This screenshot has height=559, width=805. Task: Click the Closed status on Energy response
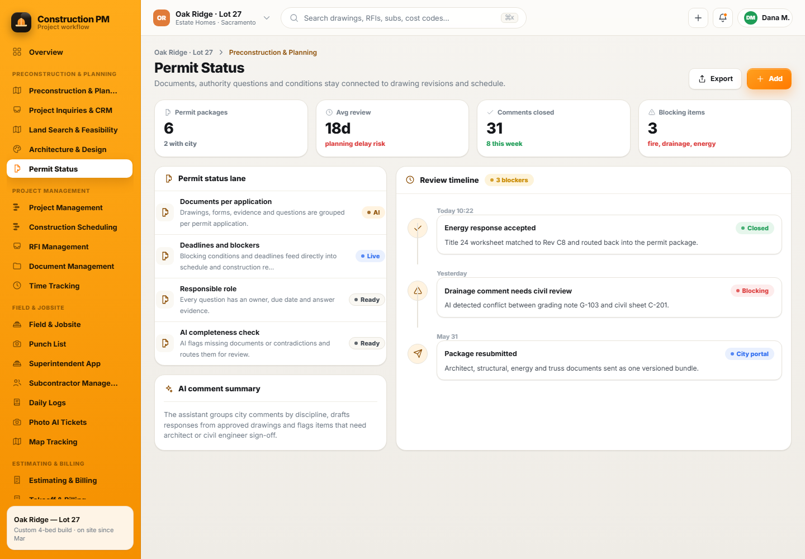pos(755,228)
